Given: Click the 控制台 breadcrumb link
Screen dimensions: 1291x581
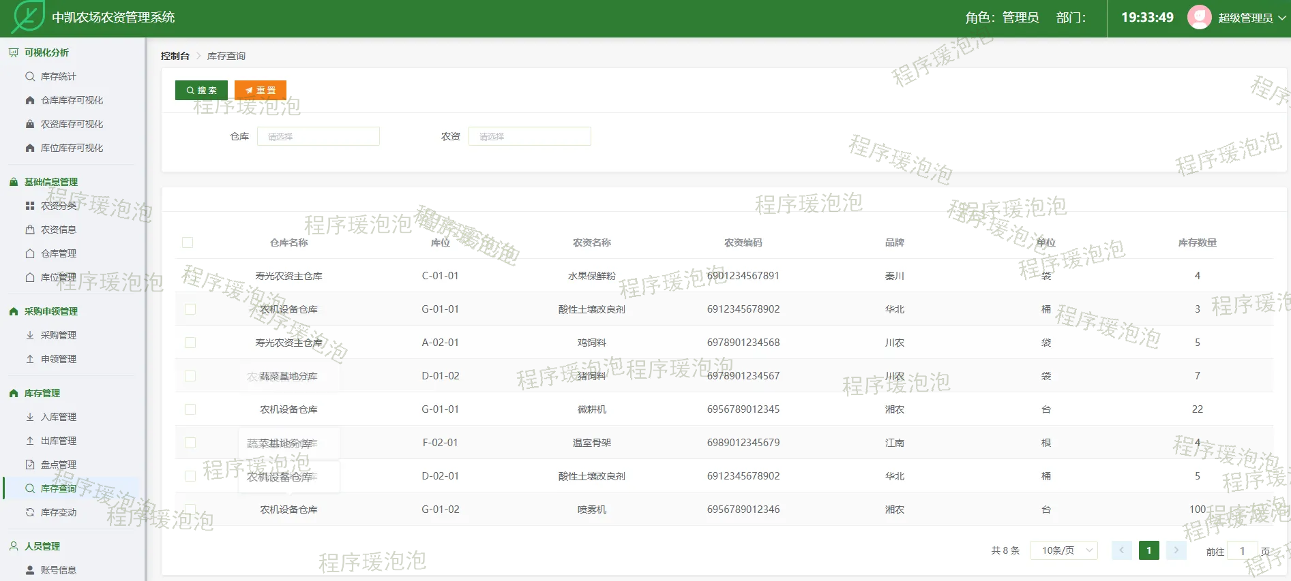Looking at the screenshot, I should point(175,56).
